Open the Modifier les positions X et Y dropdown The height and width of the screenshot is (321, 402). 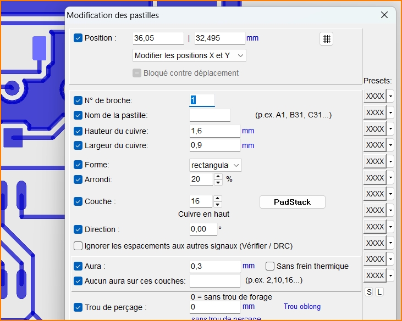tap(189, 55)
